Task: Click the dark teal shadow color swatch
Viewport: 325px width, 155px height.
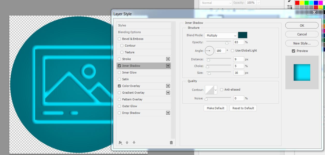Action: [x=243, y=35]
